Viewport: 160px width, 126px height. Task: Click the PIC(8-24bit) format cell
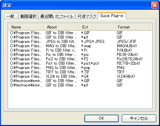(127, 55)
